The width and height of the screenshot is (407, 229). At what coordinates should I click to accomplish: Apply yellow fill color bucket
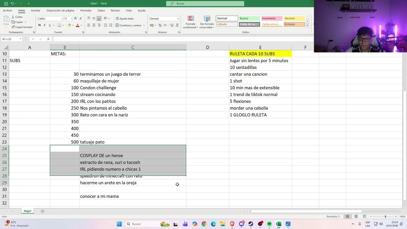click(x=69, y=25)
